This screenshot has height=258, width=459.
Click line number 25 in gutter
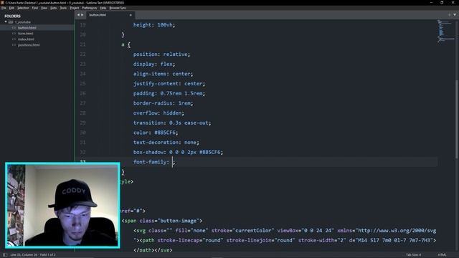pyautogui.click(x=83, y=84)
